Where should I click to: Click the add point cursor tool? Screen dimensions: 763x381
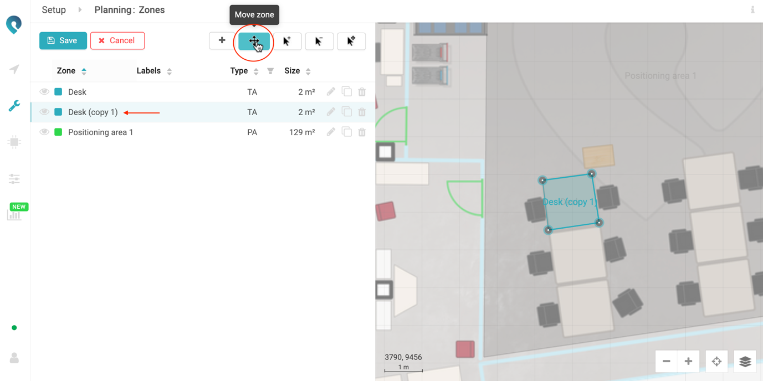pos(287,41)
